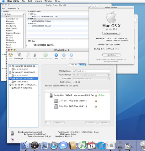Click the minus remove button below RAID list
The image size is (145, 151).
[50, 123]
